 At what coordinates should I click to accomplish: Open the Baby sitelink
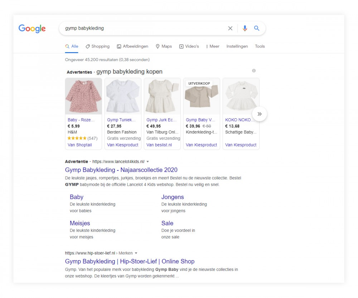pyautogui.click(x=77, y=197)
